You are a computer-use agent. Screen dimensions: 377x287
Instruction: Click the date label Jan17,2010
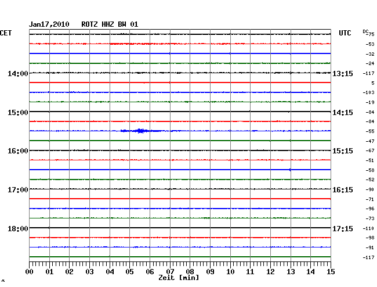pos(49,24)
